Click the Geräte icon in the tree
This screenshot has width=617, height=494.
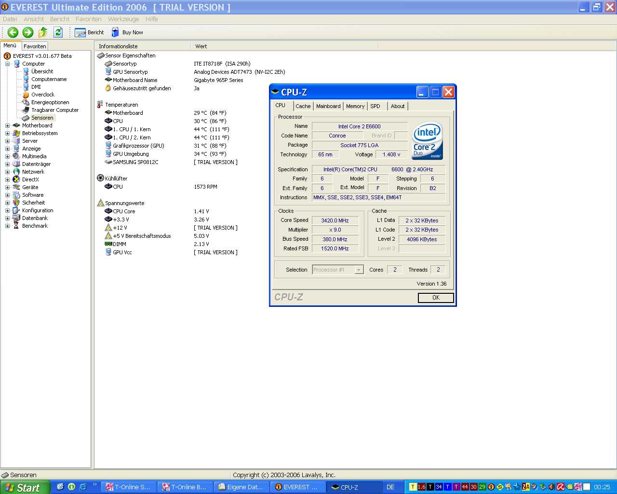(x=16, y=187)
